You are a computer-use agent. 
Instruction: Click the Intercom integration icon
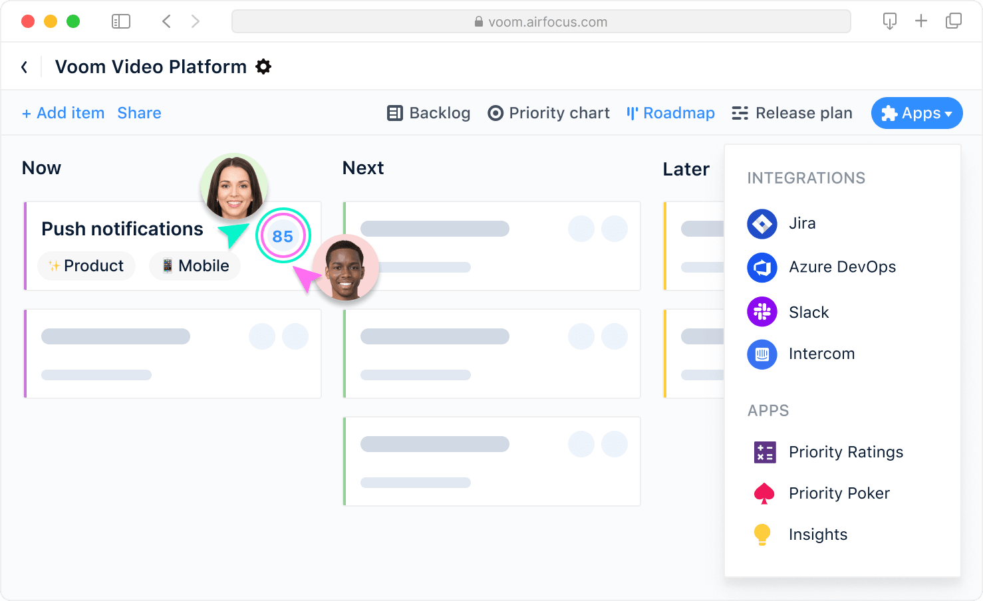coord(762,354)
